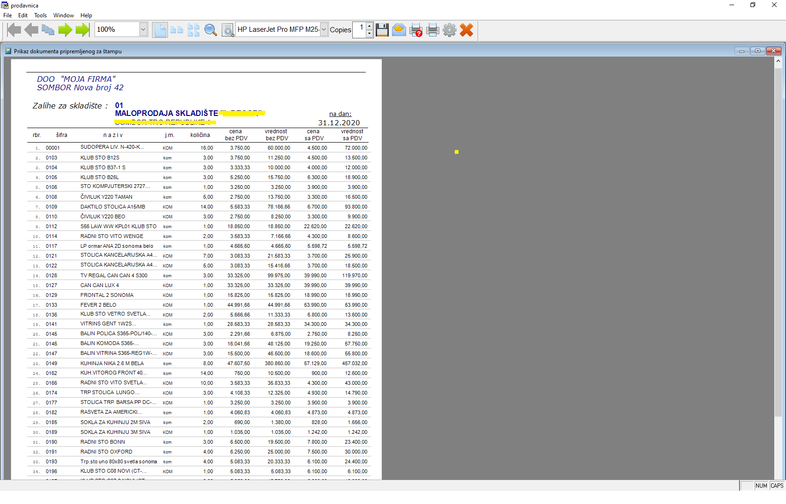Click the Copies number field
This screenshot has height=504, width=786.
click(359, 29)
